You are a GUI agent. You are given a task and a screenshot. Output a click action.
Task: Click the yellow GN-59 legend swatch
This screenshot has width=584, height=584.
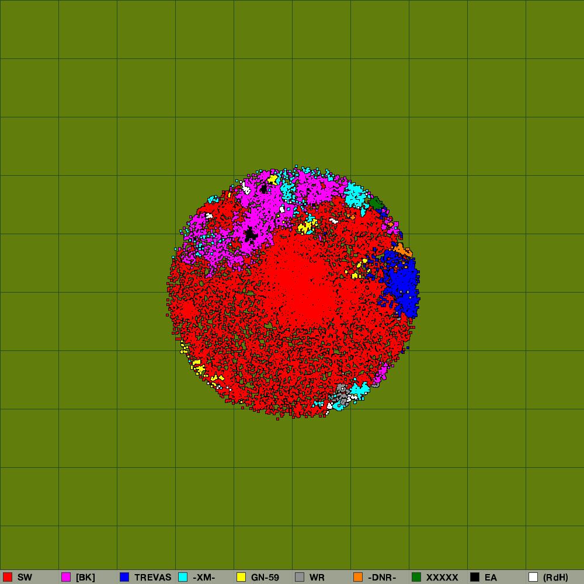tap(241, 577)
